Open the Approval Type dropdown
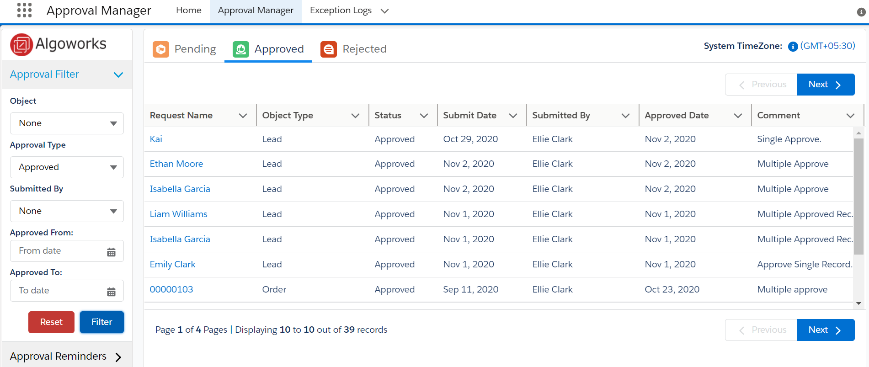Viewport: 869px width, 367px height. point(67,167)
